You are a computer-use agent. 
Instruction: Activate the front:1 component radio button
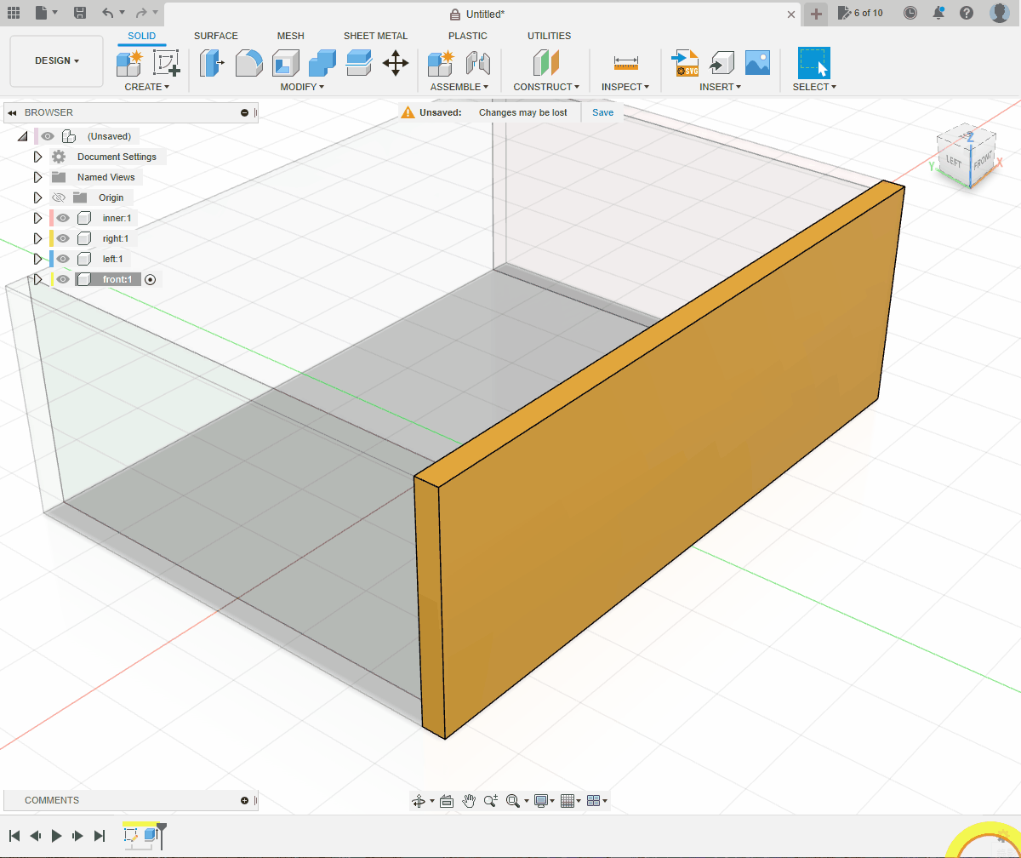click(x=151, y=279)
